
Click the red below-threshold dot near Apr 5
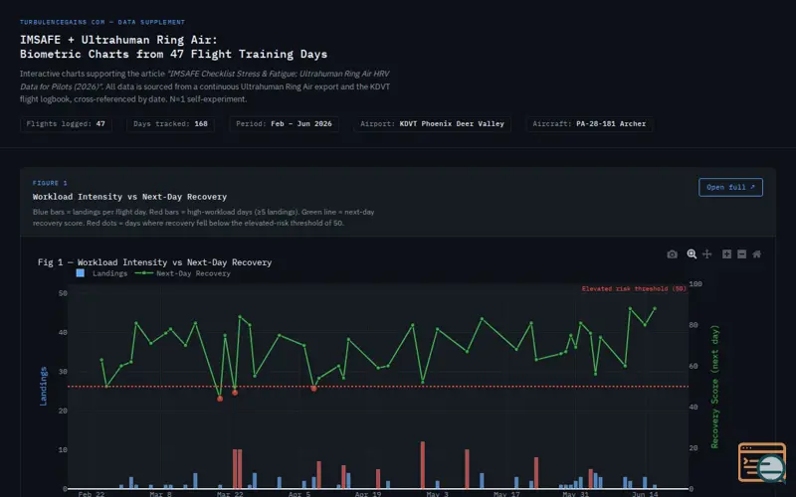coord(313,389)
